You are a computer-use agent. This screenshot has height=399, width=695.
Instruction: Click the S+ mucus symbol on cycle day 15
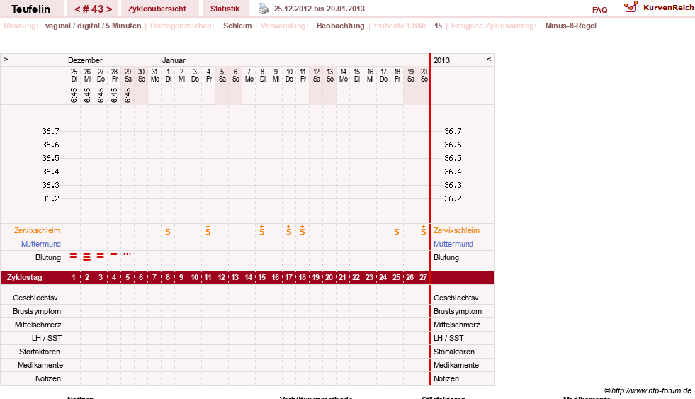click(x=262, y=230)
